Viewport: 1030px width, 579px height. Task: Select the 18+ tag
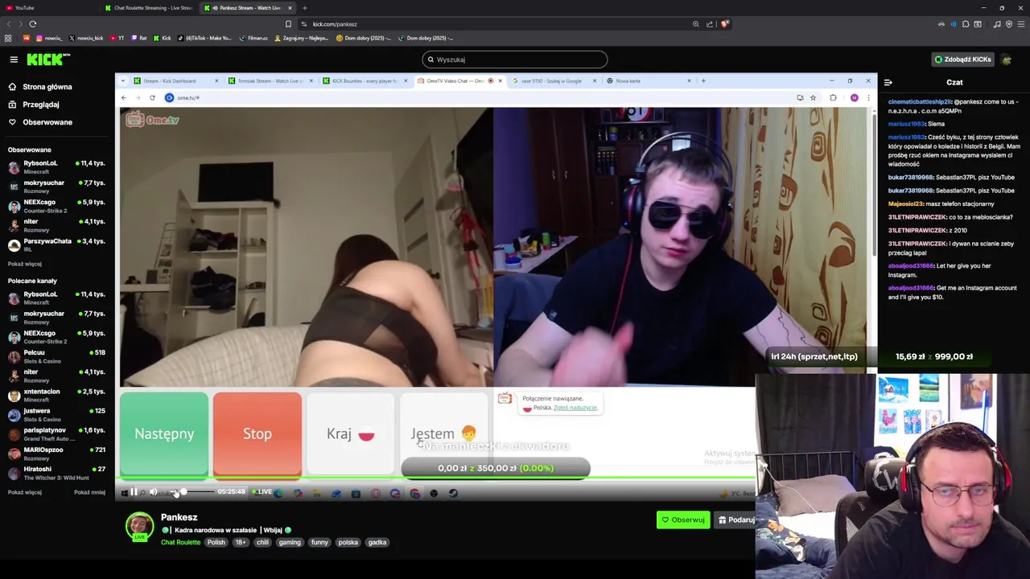pos(241,542)
